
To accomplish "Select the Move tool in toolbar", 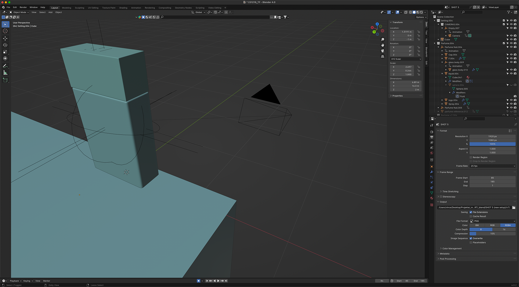I will [x=5, y=38].
